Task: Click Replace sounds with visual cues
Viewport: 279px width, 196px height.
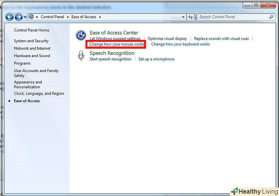Action: pos(222,39)
